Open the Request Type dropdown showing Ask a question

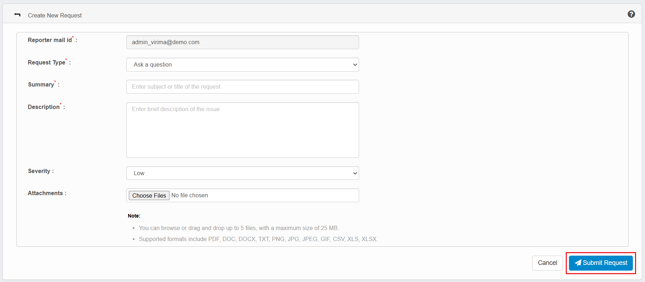tap(242, 65)
